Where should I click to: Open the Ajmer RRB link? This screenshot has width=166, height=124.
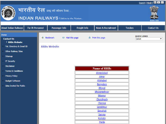tap(102, 77)
